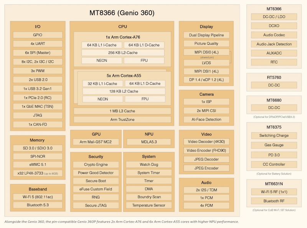The width and height of the screenshot is (307, 228).
Task: Click the Gas Gauge block in MT6375
Action: pyautogui.click(x=274, y=145)
